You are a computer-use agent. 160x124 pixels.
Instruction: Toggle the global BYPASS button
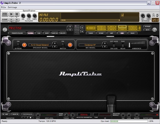[147, 26]
